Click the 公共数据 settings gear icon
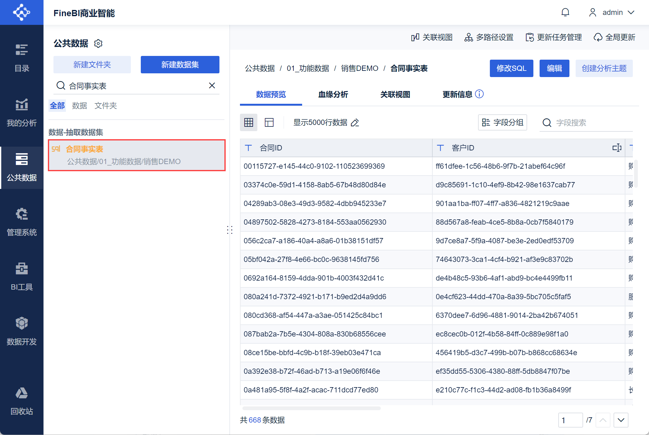Screen dimensions: 649x435 click(98, 43)
